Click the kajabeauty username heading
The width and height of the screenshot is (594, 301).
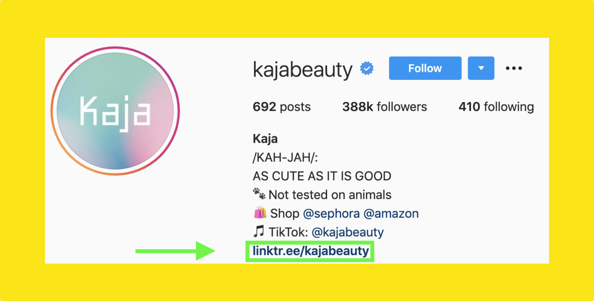pyautogui.click(x=303, y=70)
